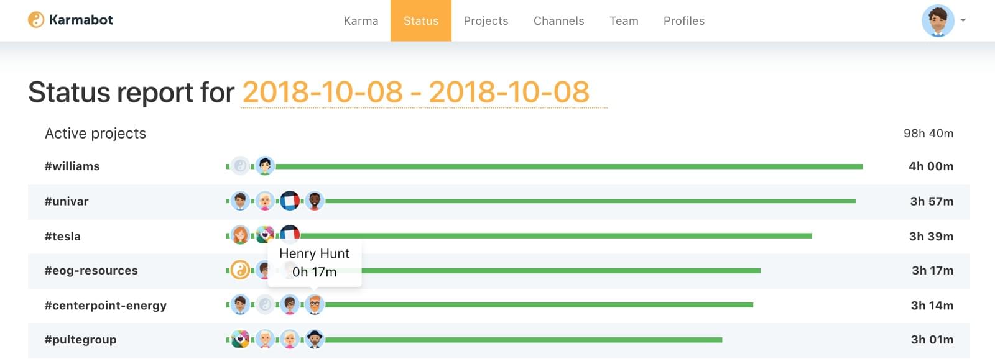Open the Profiles page
Screen dimensions: 995x359
coord(683,20)
